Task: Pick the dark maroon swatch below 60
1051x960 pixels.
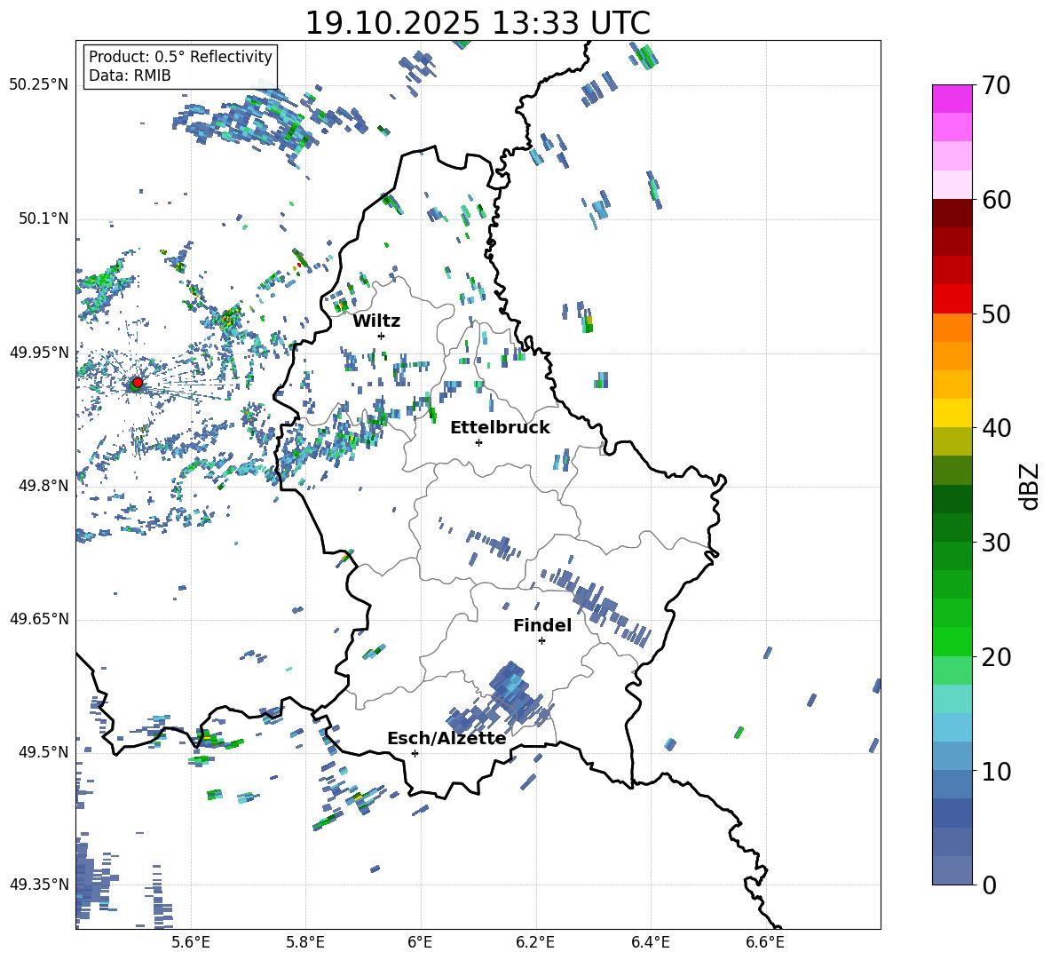Action: tap(952, 213)
